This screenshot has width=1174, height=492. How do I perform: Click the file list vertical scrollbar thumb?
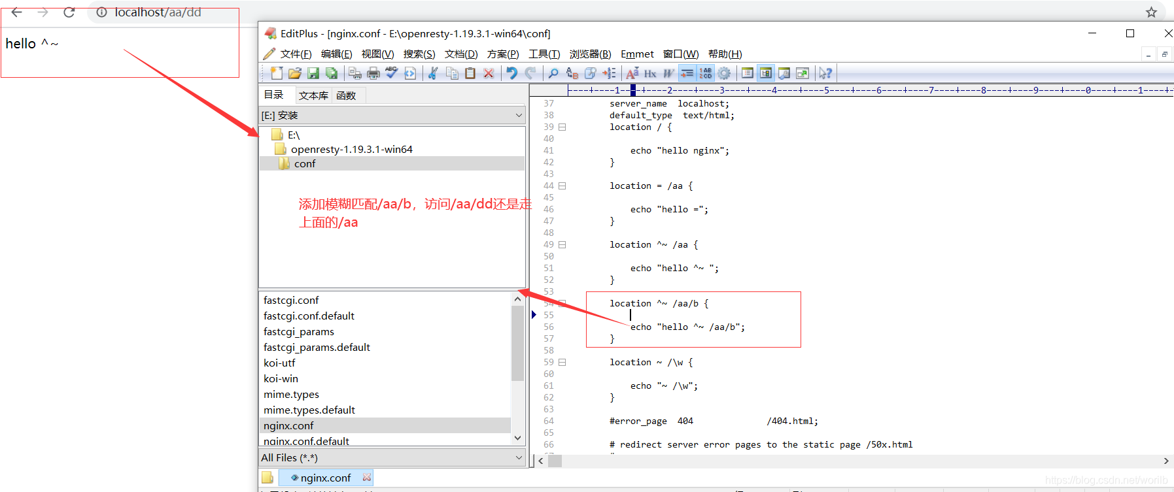pos(518,343)
